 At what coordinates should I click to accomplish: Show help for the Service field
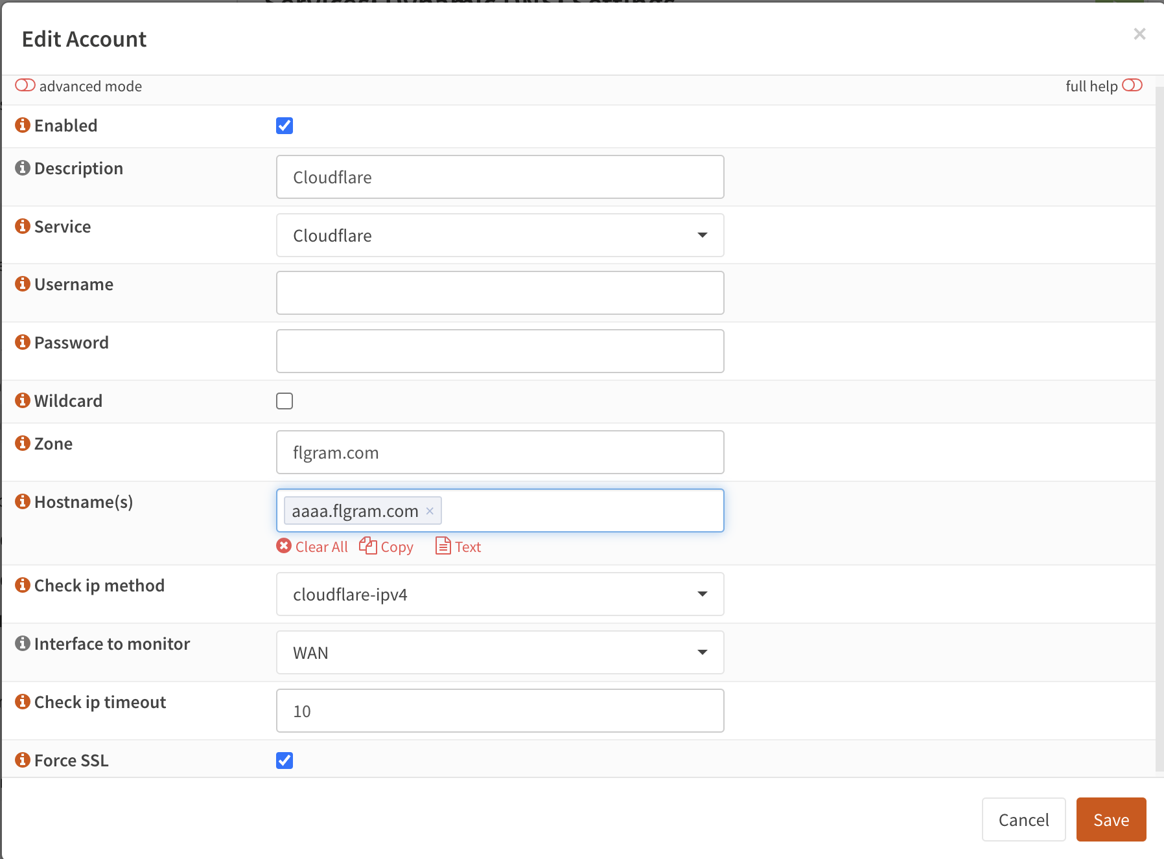click(x=23, y=226)
